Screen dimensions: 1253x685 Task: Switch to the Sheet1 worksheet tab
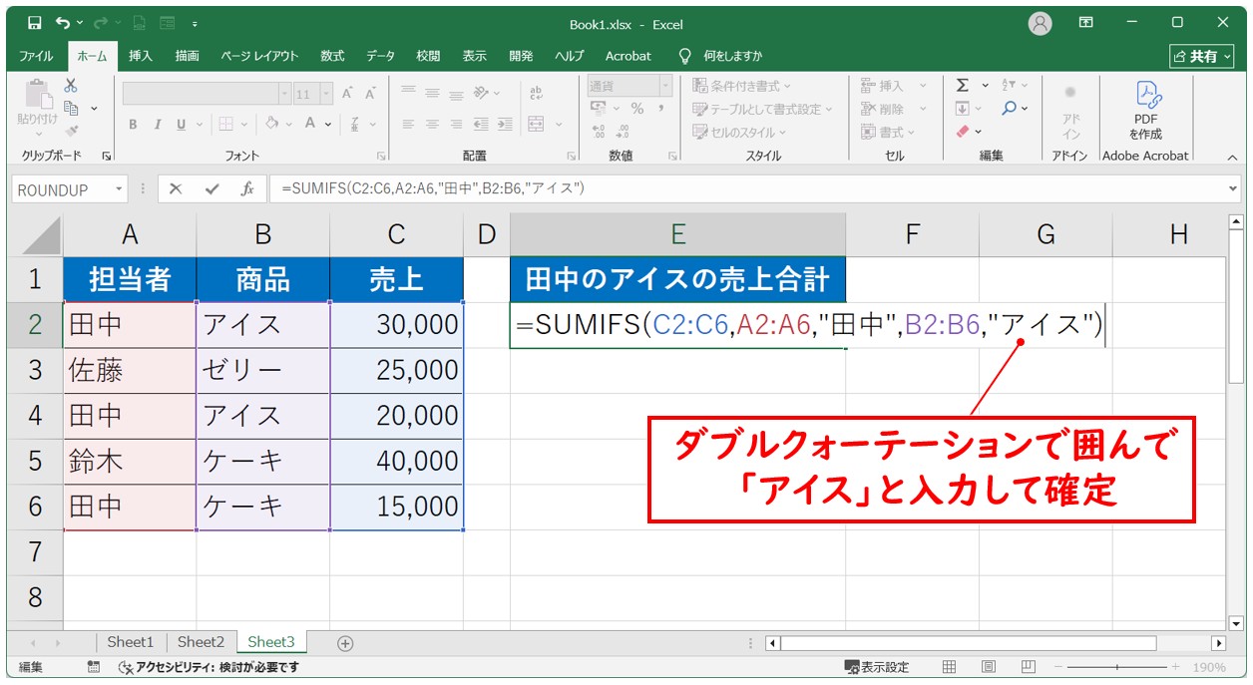131,642
